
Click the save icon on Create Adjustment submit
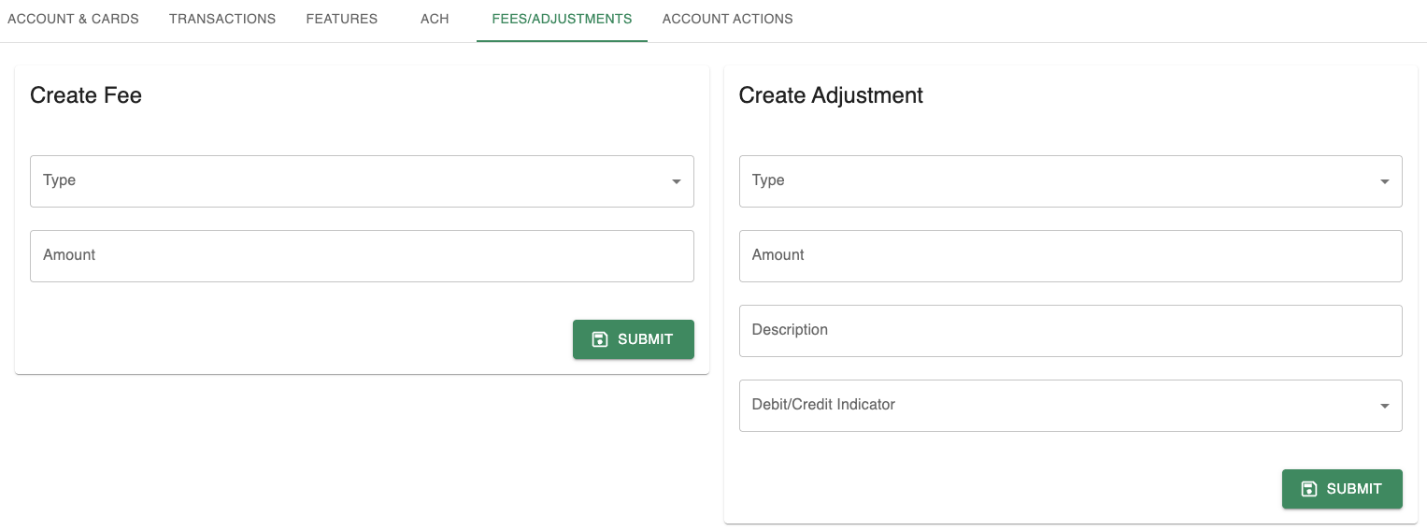coord(1309,489)
